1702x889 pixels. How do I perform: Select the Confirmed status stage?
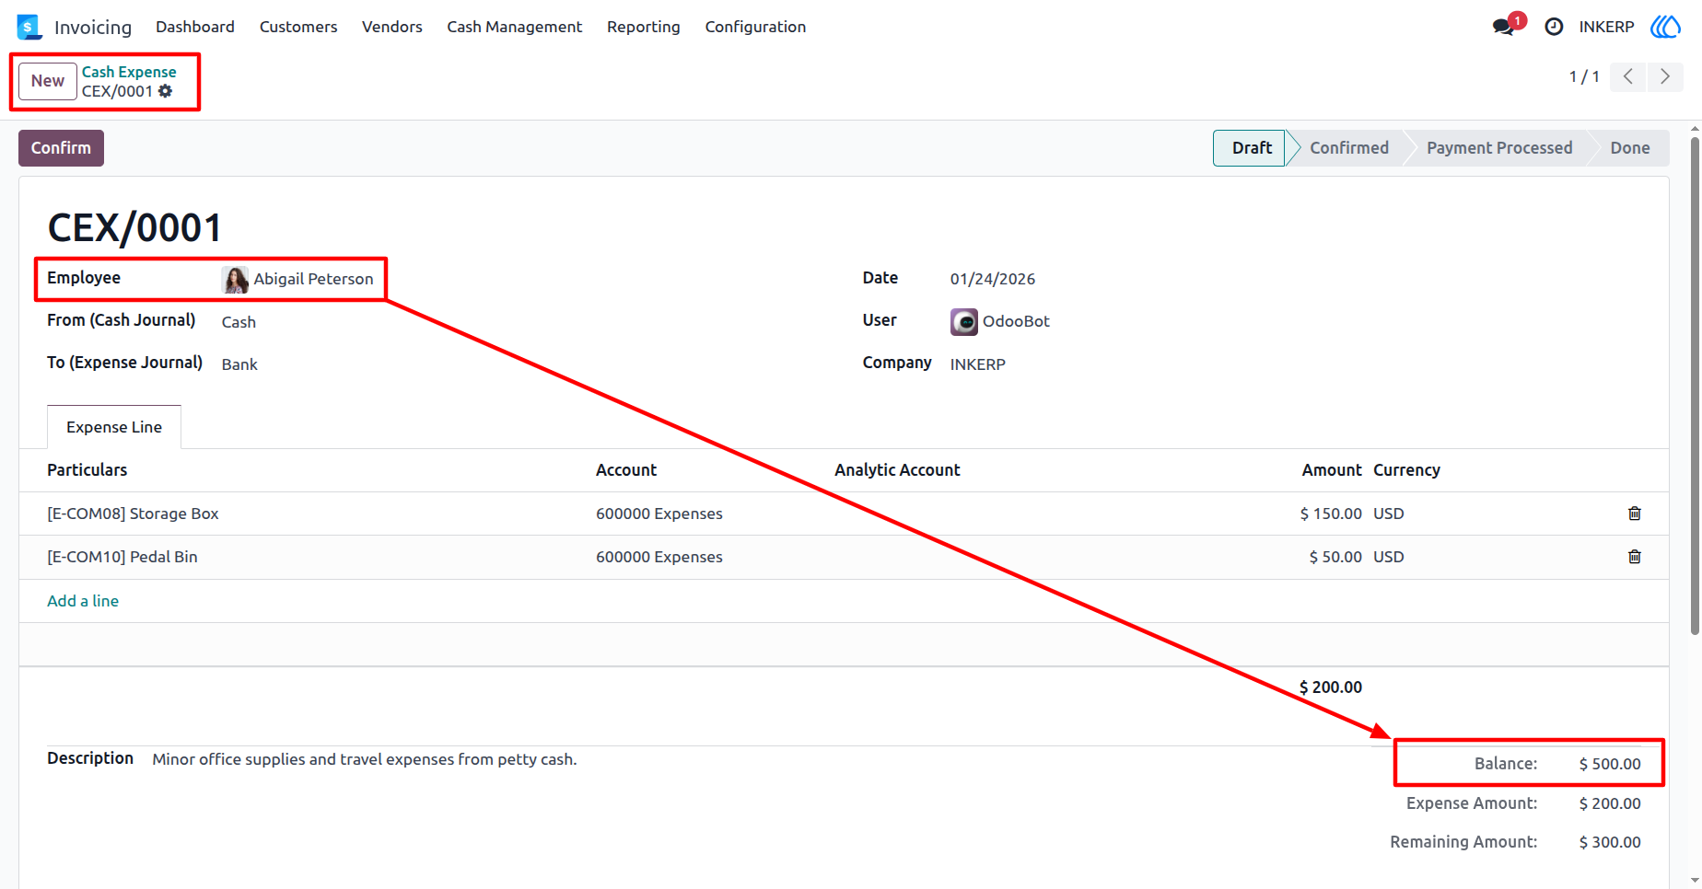pyautogui.click(x=1349, y=148)
